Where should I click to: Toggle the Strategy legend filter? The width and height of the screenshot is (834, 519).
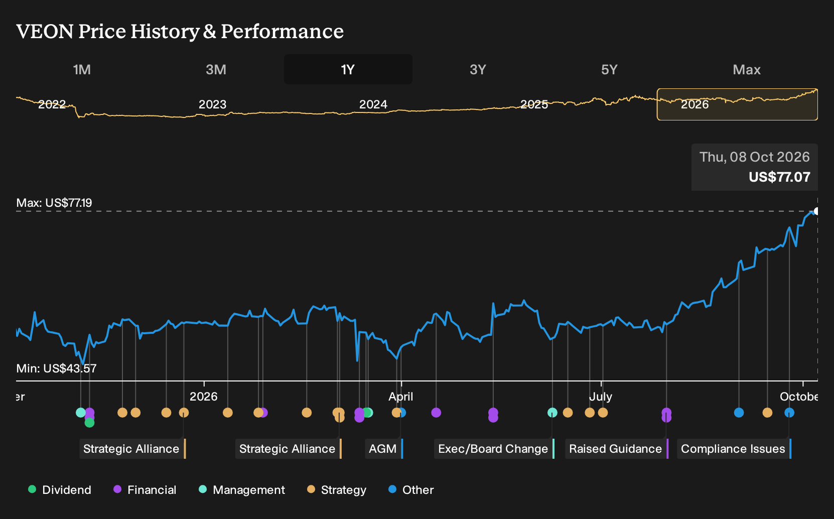[x=337, y=490]
